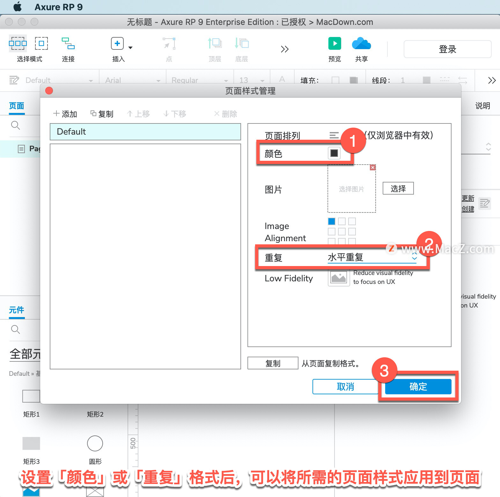Click the 登录 login button

[x=447, y=49]
